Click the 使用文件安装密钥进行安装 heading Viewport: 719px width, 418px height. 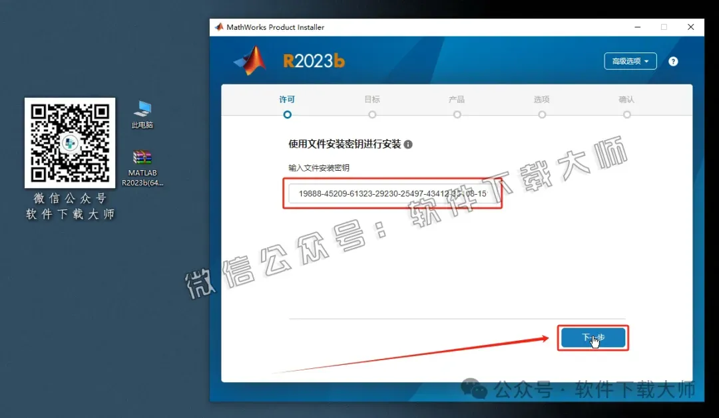[x=344, y=144]
